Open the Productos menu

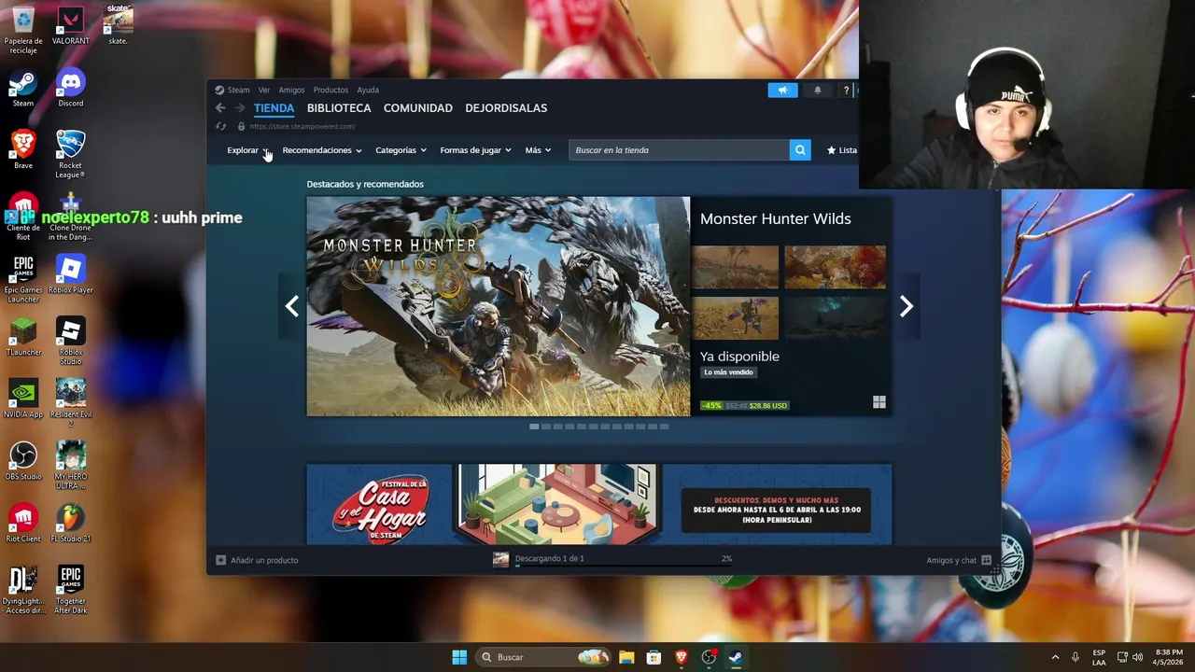(x=330, y=91)
